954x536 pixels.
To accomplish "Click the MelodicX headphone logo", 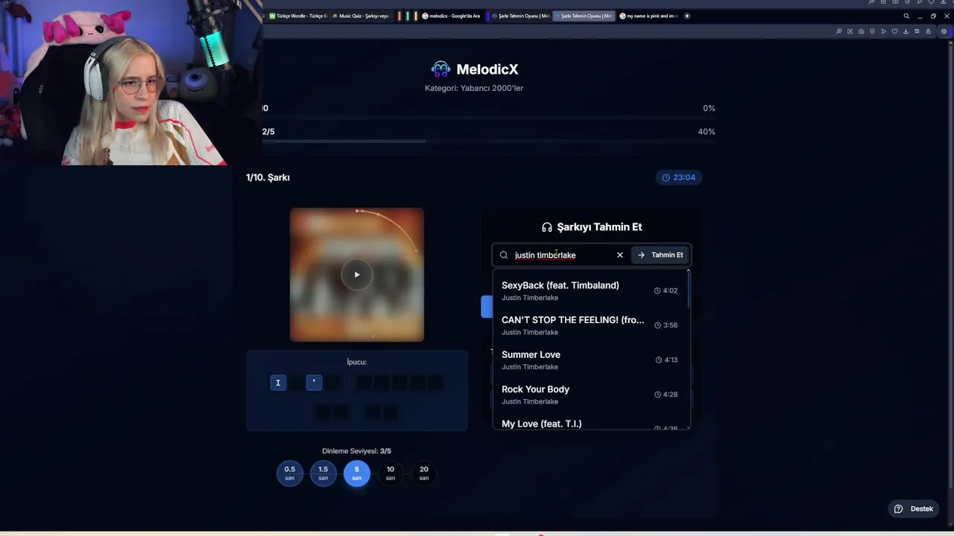I will (x=440, y=69).
